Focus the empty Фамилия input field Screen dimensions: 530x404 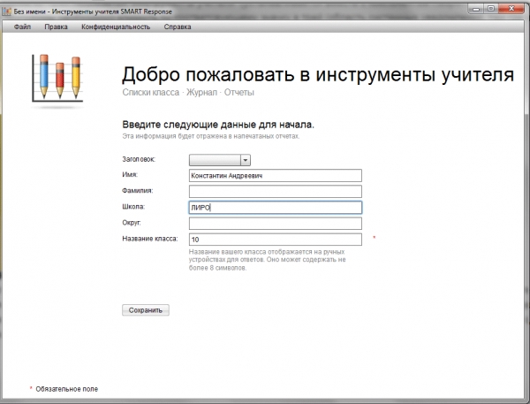coord(276,192)
